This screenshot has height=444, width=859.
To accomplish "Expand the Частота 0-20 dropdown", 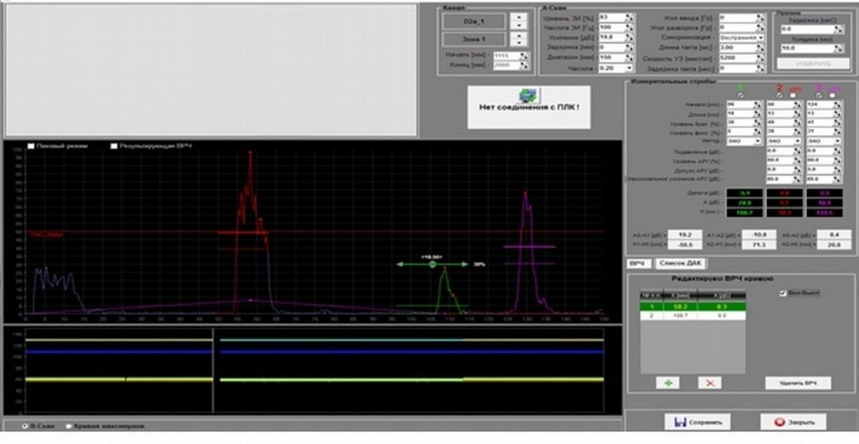I will (x=616, y=68).
